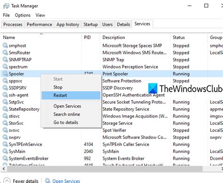Sort by the Description column header
Image resolution: width=223 pixels, height=183 pixels.
[135, 38]
